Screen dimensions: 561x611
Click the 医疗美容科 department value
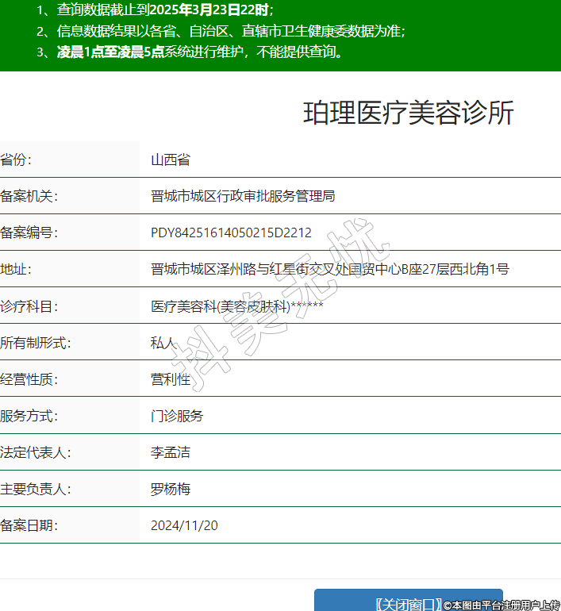pos(236,305)
